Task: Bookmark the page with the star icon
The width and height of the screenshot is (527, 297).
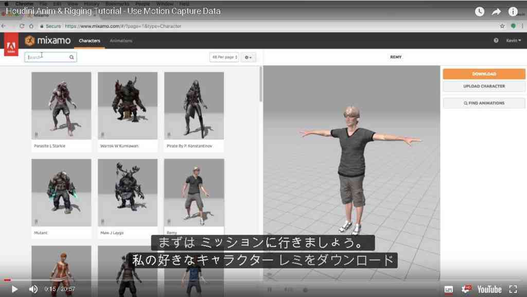Action: tap(502, 26)
